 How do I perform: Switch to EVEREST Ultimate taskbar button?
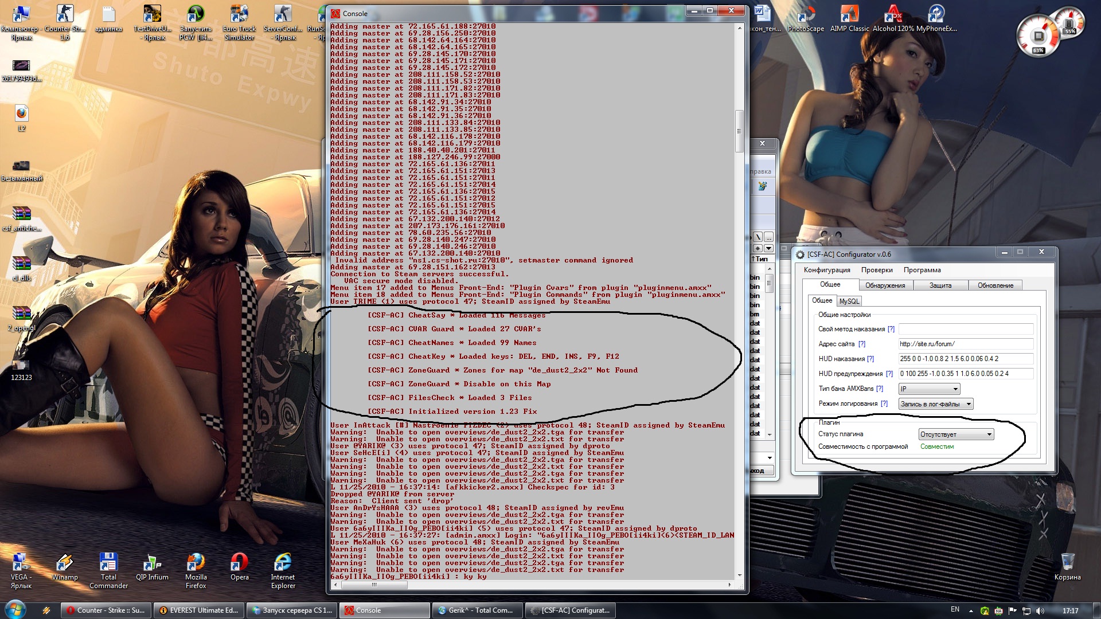199,610
